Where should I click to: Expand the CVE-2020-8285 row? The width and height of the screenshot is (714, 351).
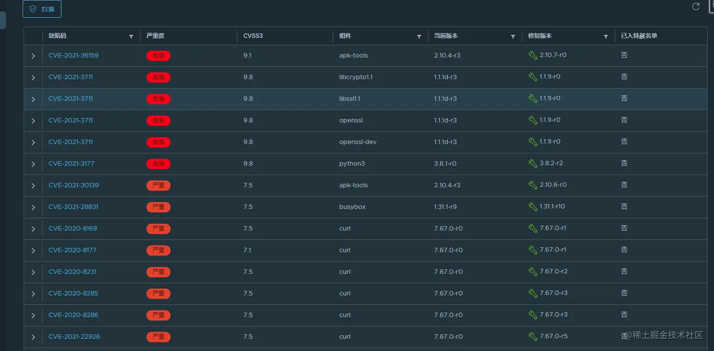33,294
